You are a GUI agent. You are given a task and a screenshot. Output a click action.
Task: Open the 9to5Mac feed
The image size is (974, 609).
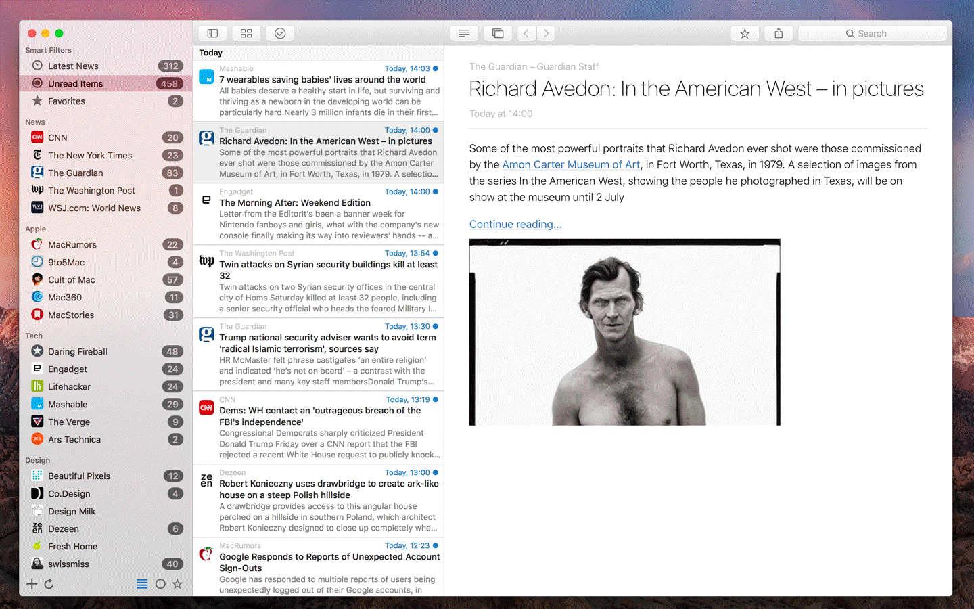(106, 262)
